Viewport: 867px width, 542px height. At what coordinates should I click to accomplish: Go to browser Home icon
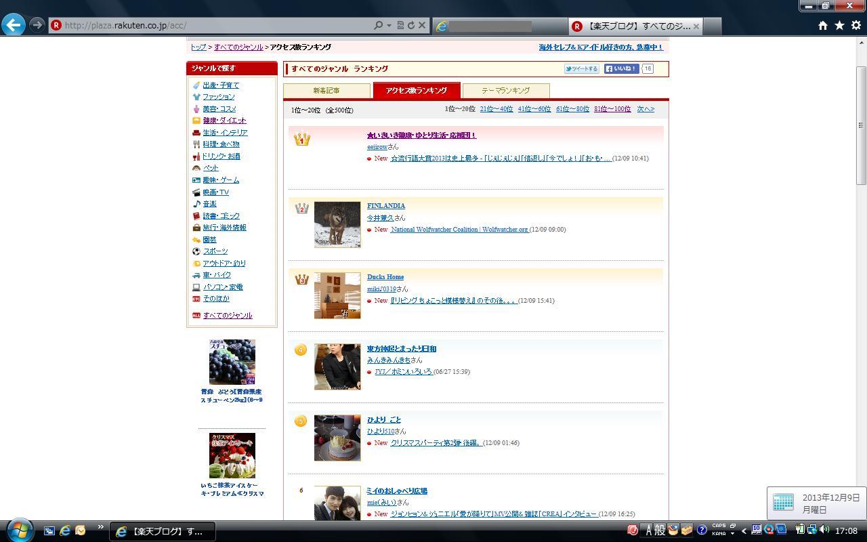point(822,26)
